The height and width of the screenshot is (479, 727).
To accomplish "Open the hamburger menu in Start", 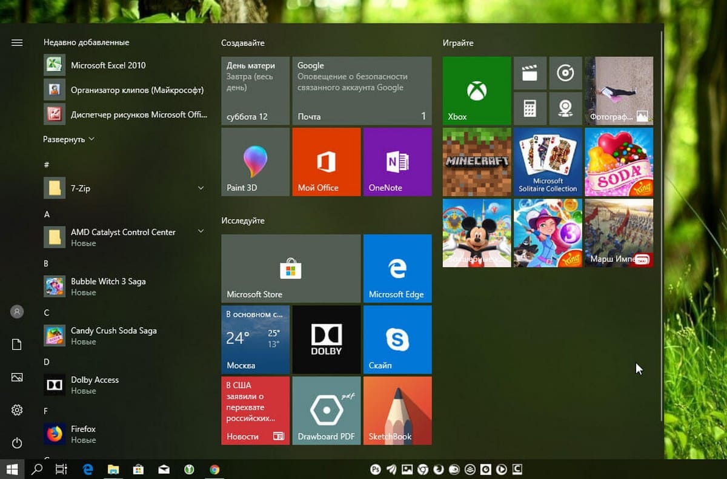I will point(17,42).
